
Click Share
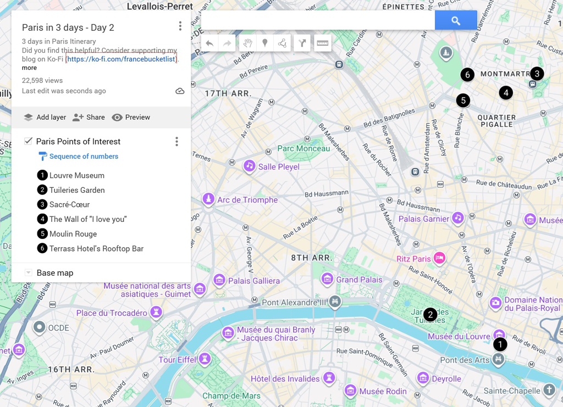pos(89,117)
